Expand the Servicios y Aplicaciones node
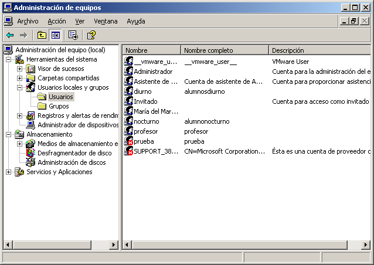Image resolution: width=374 pixels, height=265 pixels. click(8, 172)
